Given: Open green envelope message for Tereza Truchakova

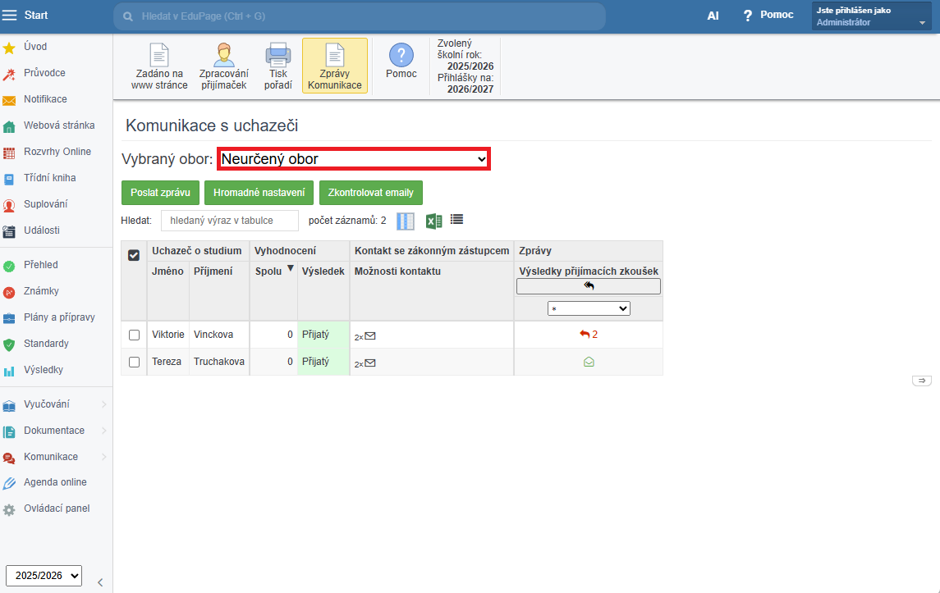Looking at the screenshot, I should click(x=589, y=362).
